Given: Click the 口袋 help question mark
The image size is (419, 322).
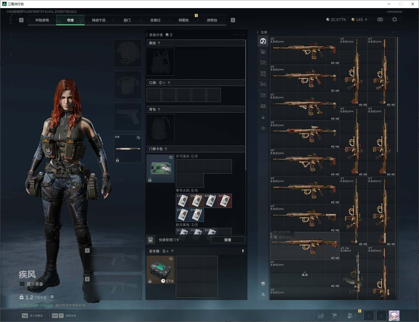Looking at the screenshot, I should (x=169, y=83).
